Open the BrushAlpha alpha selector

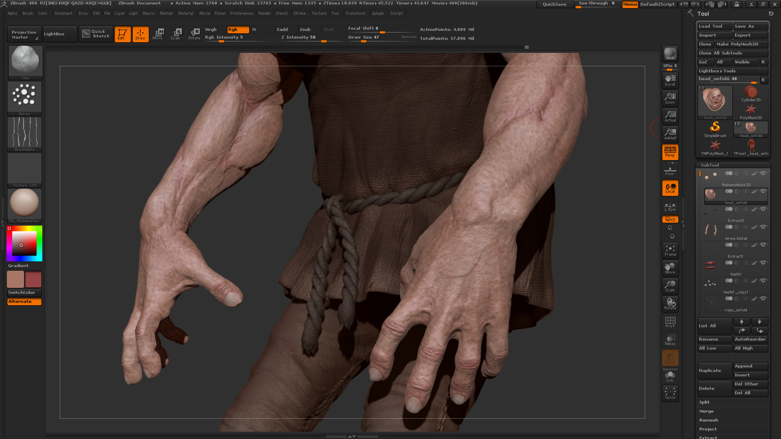[x=24, y=134]
